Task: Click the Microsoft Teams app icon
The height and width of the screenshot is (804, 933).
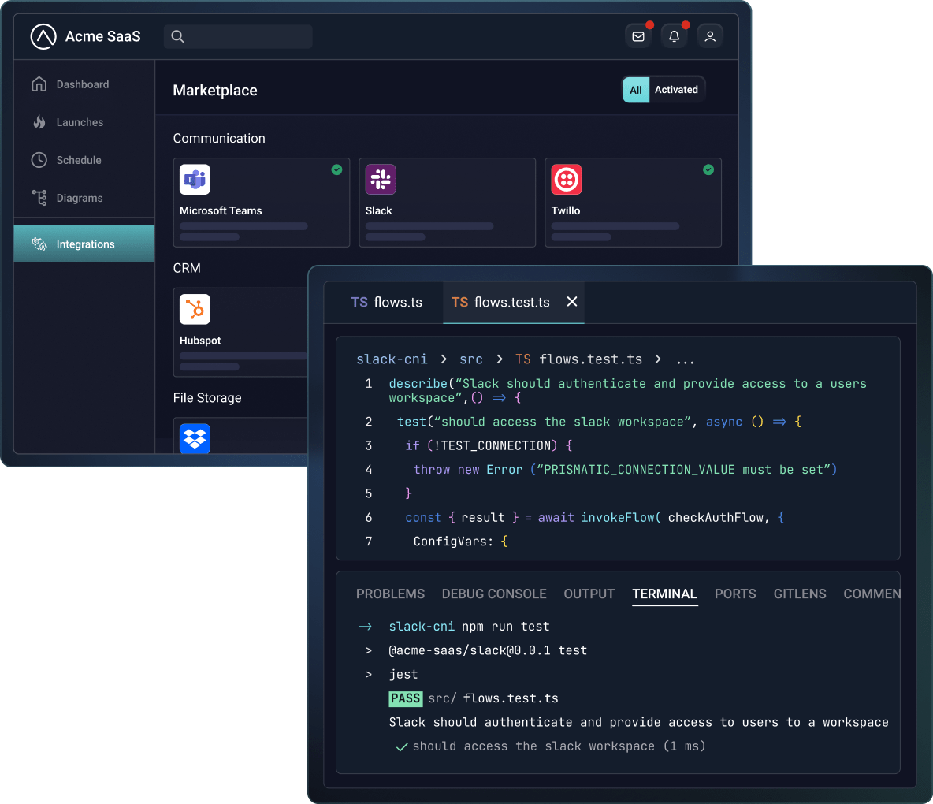Action: click(x=195, y=179)
